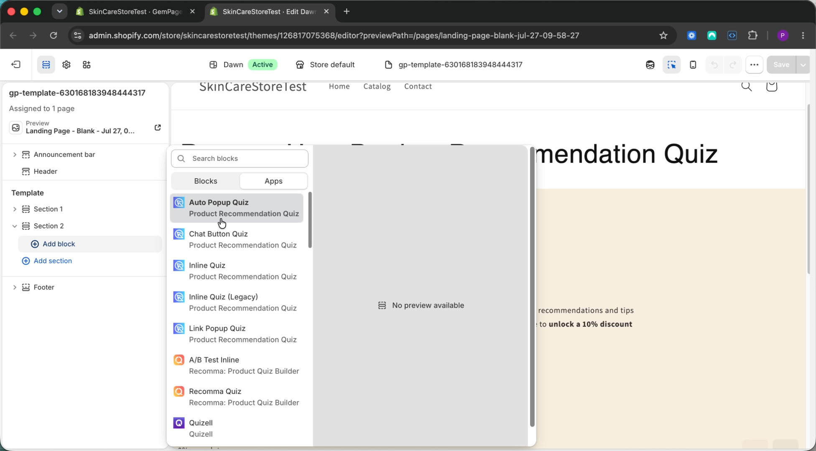Open the browser Extensions puzzle icon
816x451 pixels.
(752, 35)
